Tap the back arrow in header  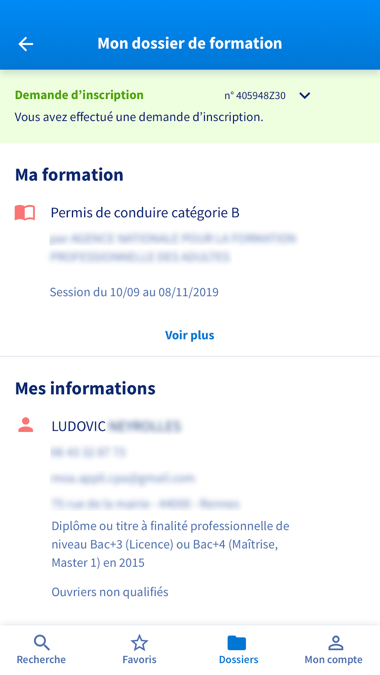point(26,44)
